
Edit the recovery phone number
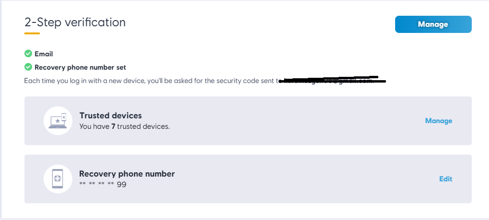pyautogui.click(x=445, y=179)
